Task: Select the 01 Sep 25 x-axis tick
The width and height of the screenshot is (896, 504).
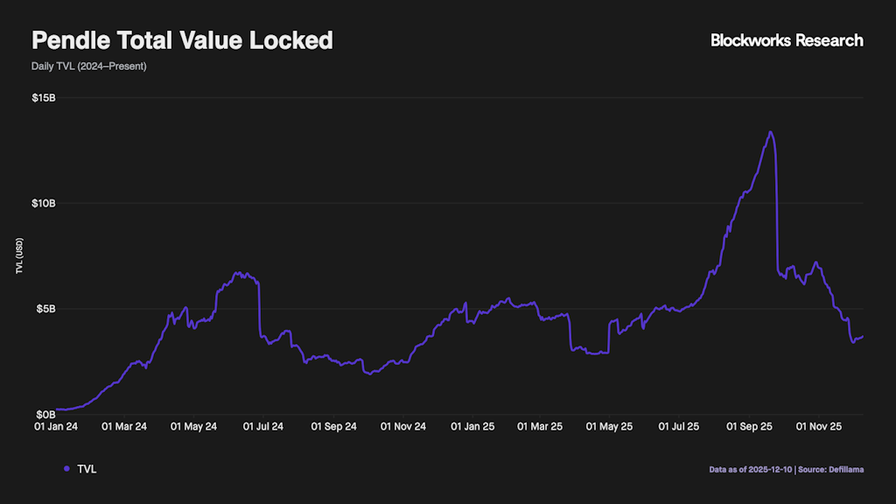Action: coord(750,427)
